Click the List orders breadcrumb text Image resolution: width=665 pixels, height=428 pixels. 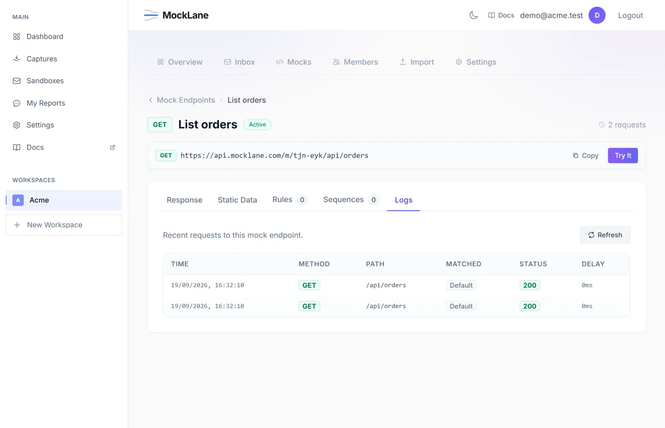point(247,100)
